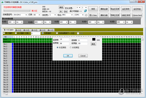Click the grid's horizontal scrollbar thumb
Image resolution: width=146 pixels, height=98 pixels.
click(x=7, y=94)
